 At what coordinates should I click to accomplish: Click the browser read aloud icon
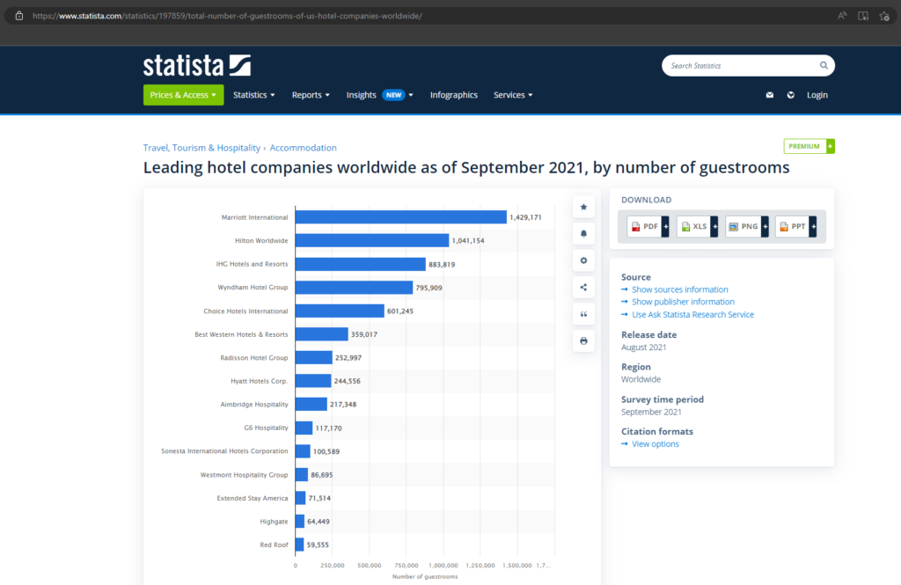(x=842, y=16)
